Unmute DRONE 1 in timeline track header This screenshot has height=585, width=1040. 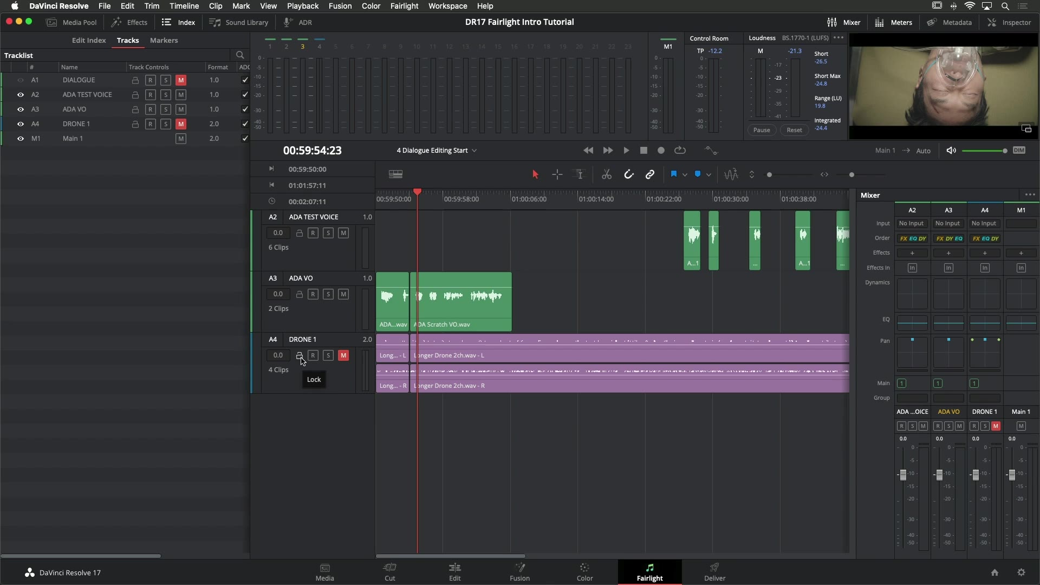coord(343,355)
